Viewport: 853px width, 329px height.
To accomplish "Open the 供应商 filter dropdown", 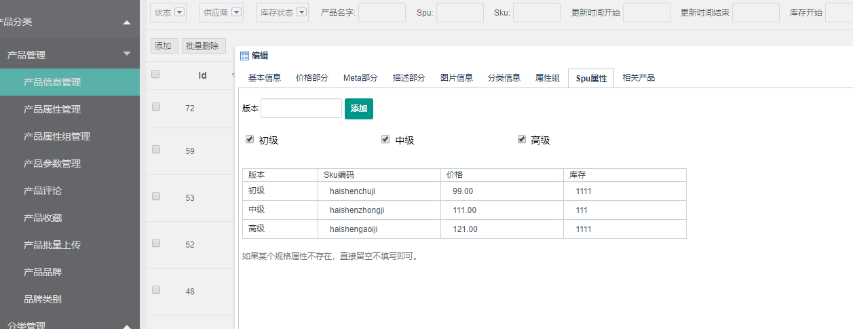I will (x=237, y=12).
